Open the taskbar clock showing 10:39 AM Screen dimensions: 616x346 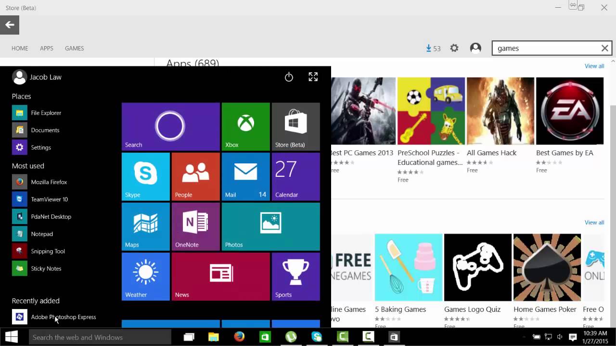595,337
